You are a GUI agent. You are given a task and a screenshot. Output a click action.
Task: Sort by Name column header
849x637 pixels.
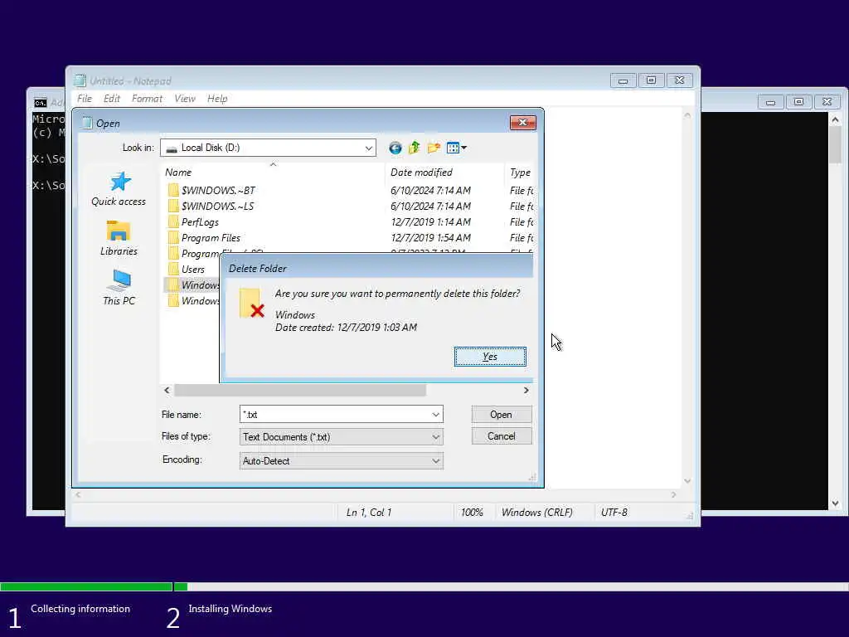click(x=274, y=173)
